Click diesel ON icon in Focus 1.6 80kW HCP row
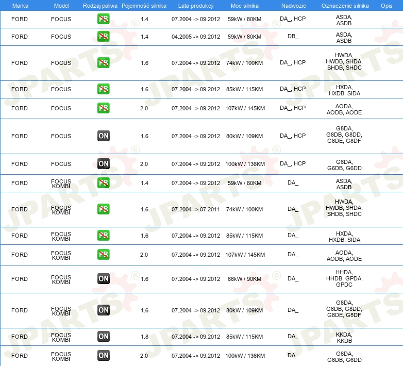This screenshot has width=403, height=366. click(103, 136)
